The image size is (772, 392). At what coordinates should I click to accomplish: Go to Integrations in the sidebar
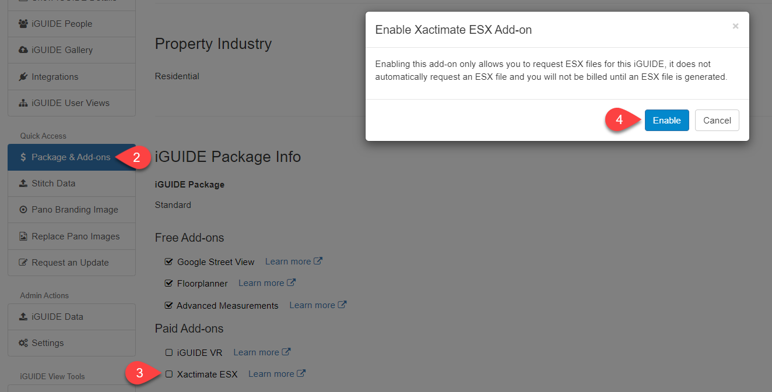72,76
